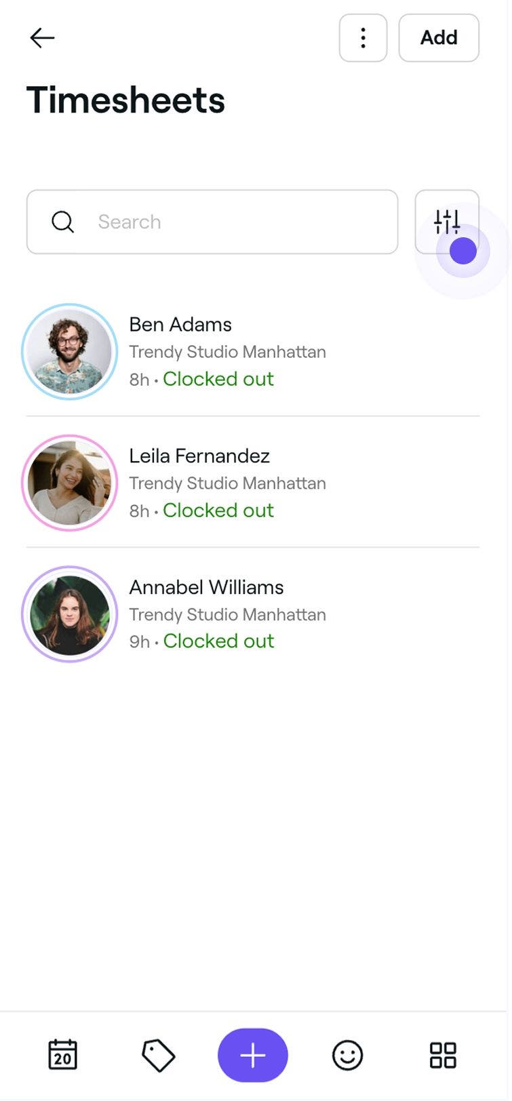The height and width of the screenshot is (1101, 512).
Task: Click Ben Adams' Clocked out status
Action: [218, 379]
